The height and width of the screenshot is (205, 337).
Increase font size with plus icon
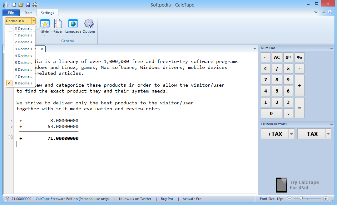coord(326,199)
